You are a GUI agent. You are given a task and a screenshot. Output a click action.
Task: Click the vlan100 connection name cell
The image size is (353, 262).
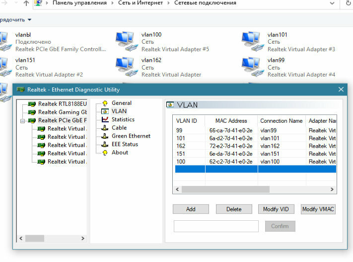[x=270, y=162]
